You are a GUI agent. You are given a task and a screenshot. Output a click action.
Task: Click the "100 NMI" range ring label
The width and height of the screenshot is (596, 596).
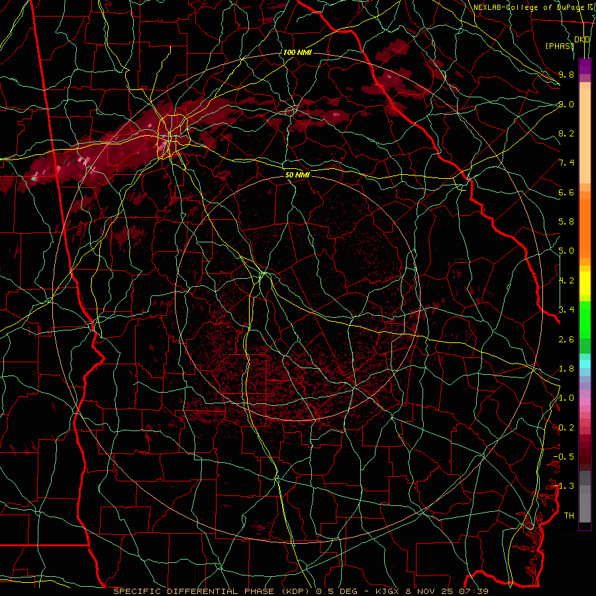[x=297, y=52]
